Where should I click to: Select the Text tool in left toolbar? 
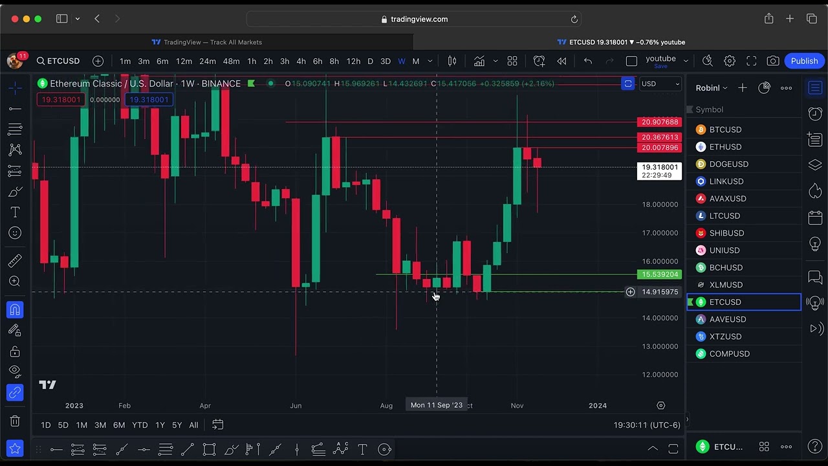15,212
